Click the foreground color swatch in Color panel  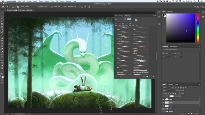[x=163, y=15]
